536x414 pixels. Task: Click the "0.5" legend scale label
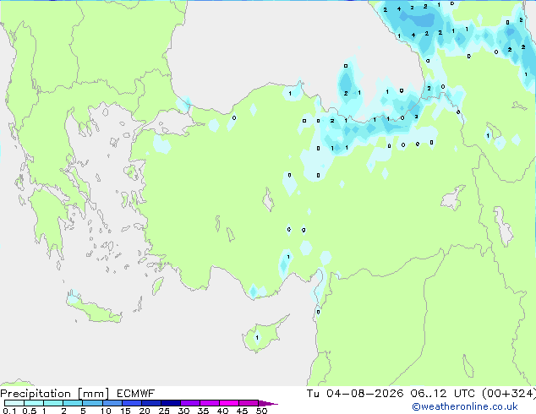point(30,411)
